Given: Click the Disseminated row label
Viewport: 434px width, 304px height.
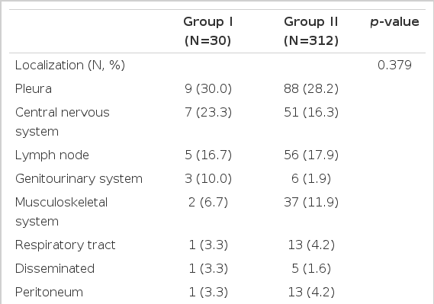Looking at the screenshot, I should [x=55, y=269].
